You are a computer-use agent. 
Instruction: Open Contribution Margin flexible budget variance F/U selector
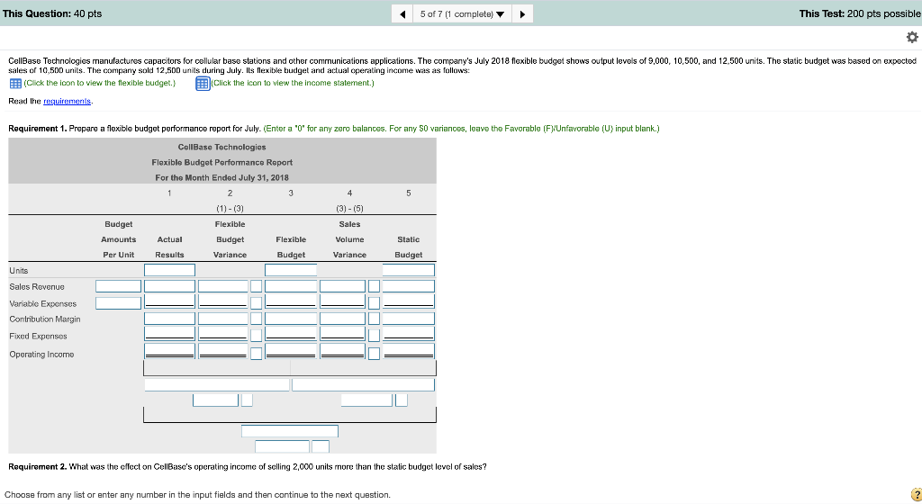257,319
